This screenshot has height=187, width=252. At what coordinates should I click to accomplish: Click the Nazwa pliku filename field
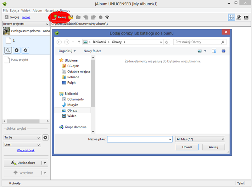pyautogui.click(x=140, y=139)
